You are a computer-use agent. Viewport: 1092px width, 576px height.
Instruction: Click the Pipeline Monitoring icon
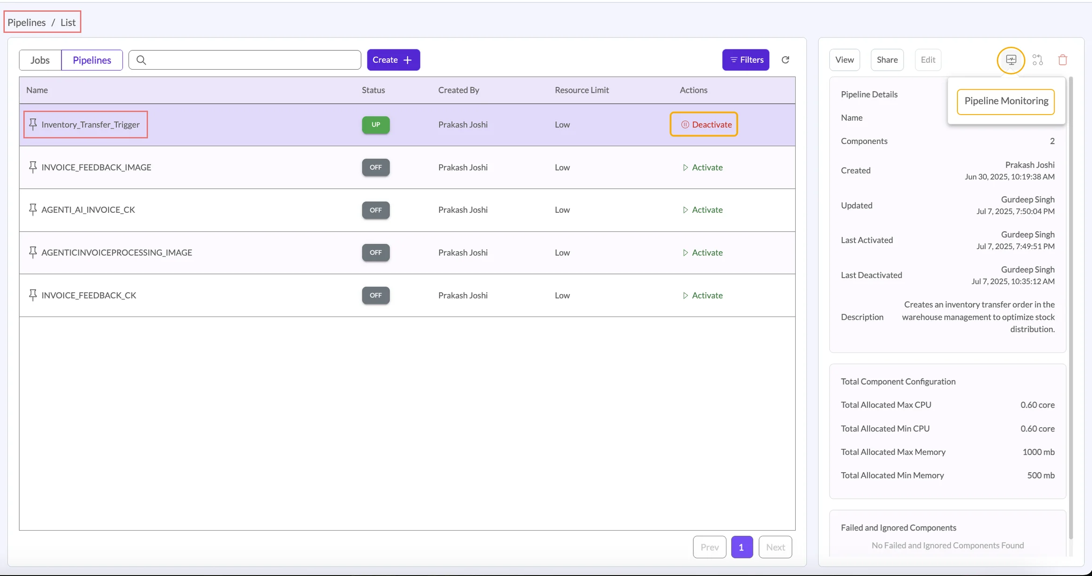(1011, 60)
